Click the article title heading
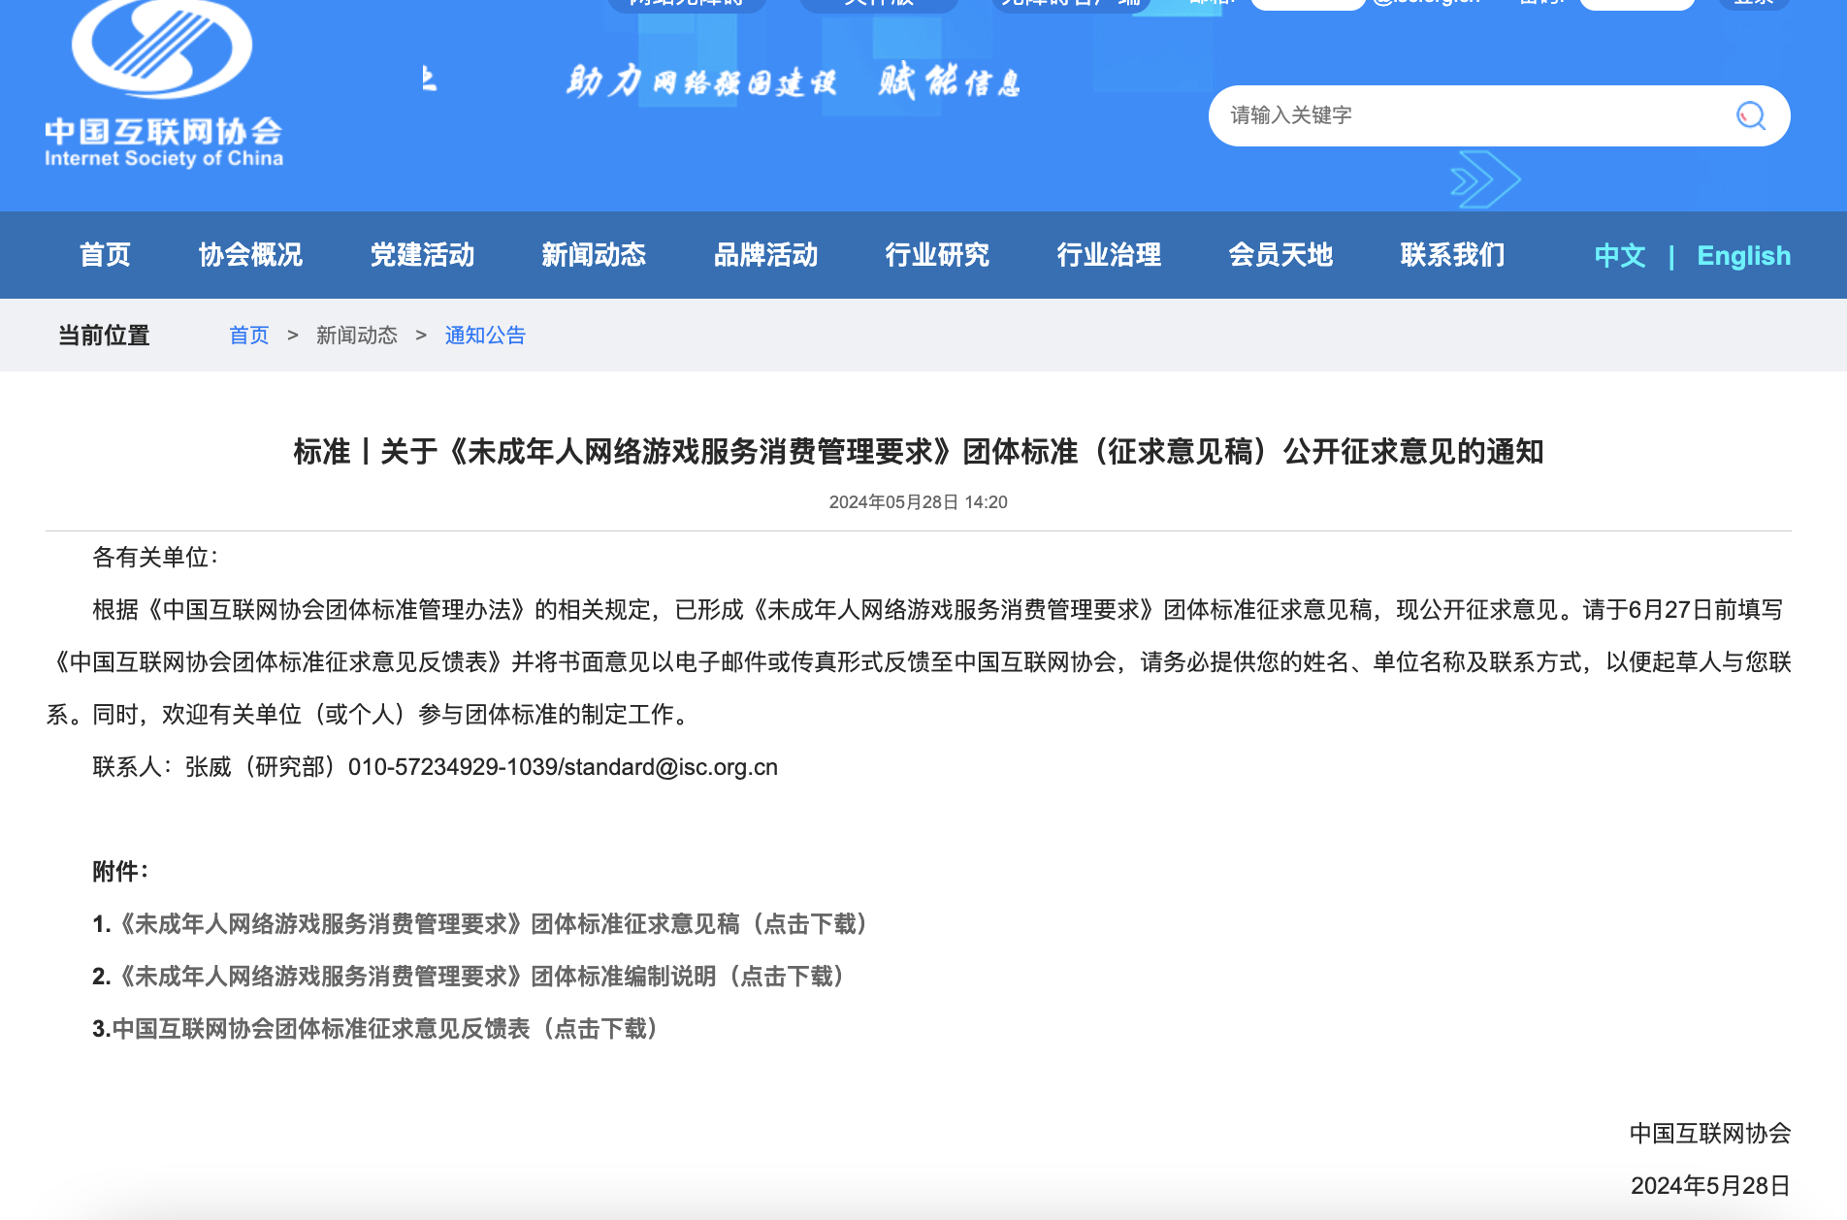The width and height of the screenshot is (1847, 1220). (919, 452)
